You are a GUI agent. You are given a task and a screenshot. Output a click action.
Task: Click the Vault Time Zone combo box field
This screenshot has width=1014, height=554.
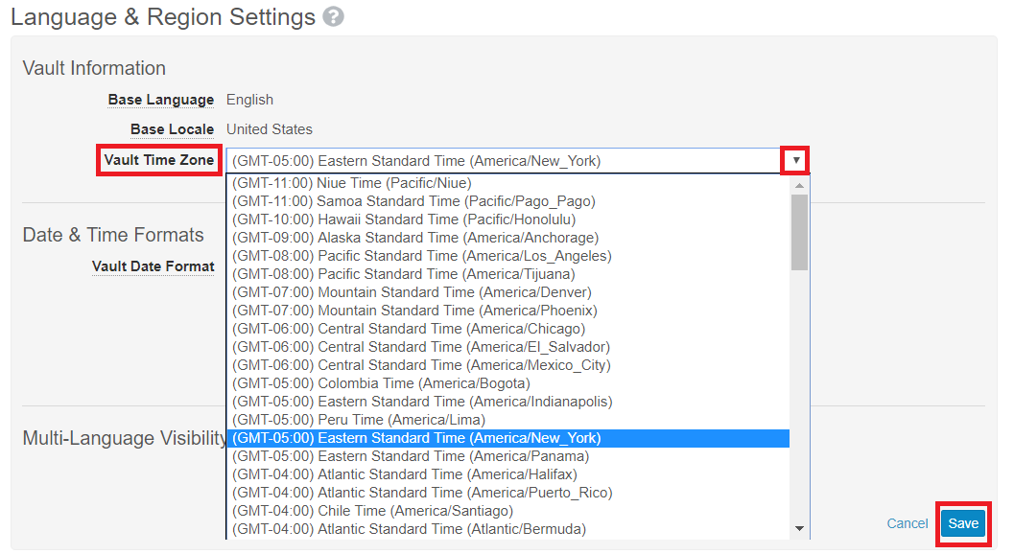[504, 161]
